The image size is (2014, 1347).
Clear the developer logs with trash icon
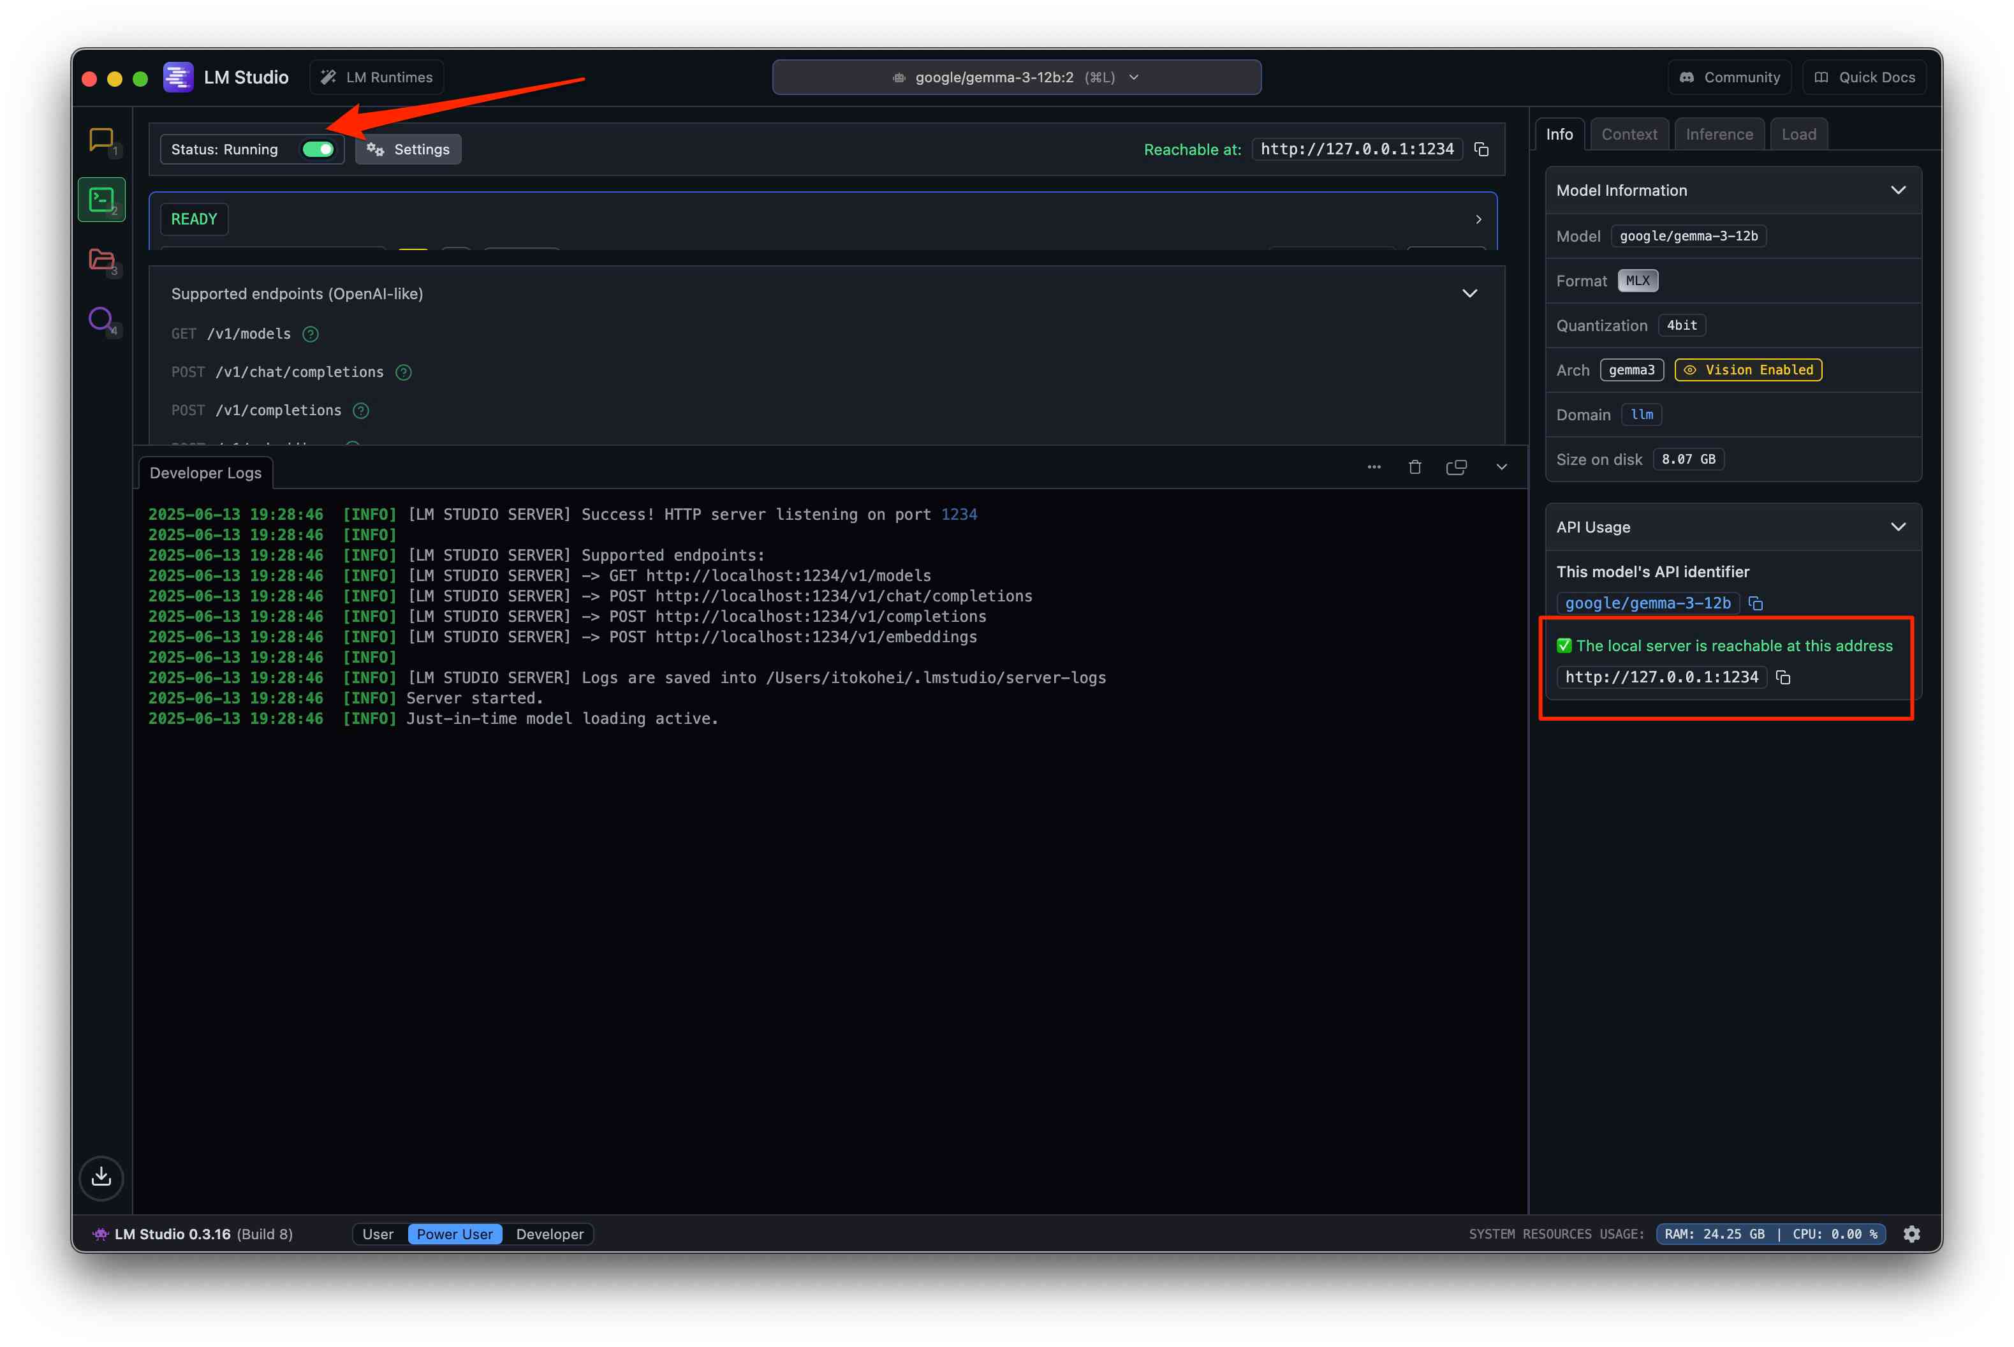1415,467
